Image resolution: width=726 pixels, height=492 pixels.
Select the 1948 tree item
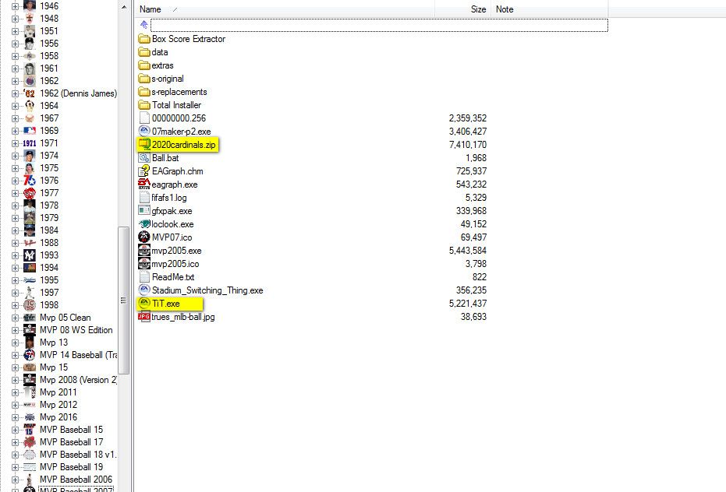(49, 19)
